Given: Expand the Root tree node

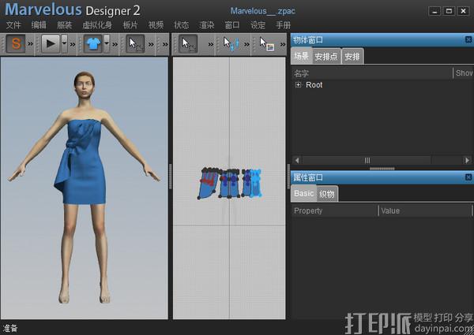Looking at the screenshot, I should click(x=299, y=84).
